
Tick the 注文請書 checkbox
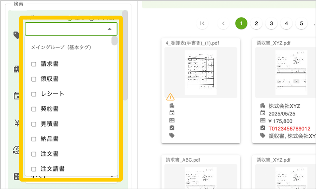click(34, 169)
